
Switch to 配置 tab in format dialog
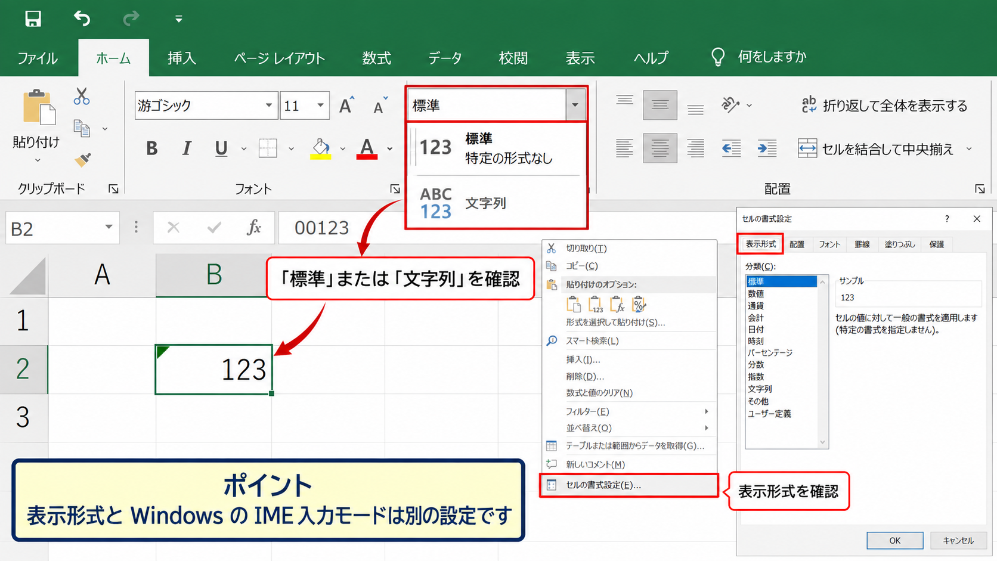pos(797,244)
